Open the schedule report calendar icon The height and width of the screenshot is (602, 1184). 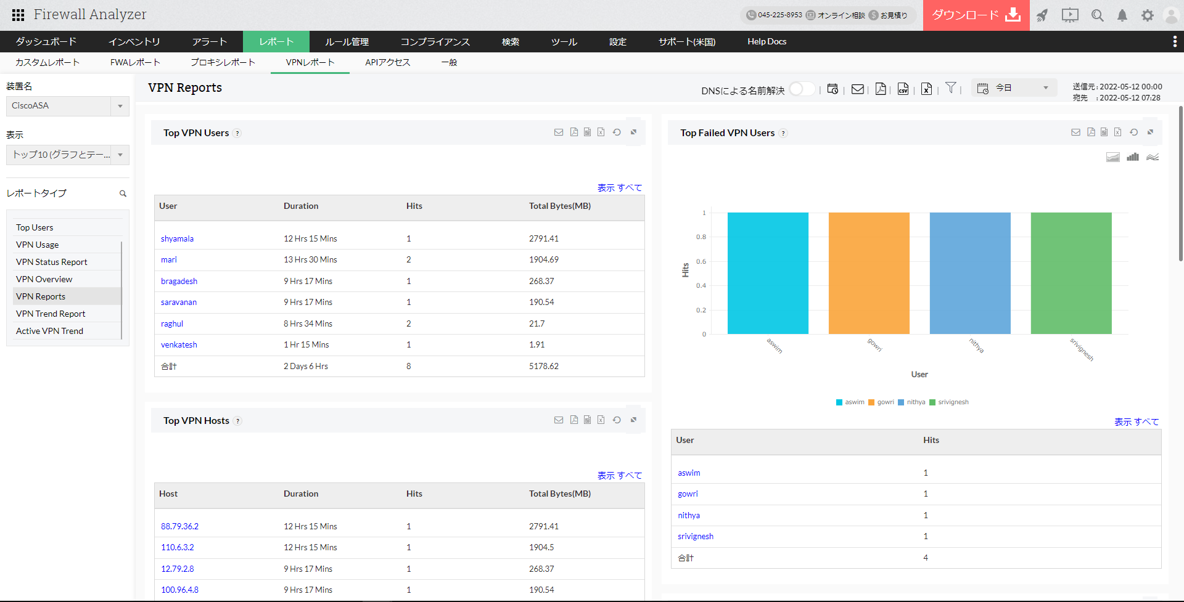(832, 89)
